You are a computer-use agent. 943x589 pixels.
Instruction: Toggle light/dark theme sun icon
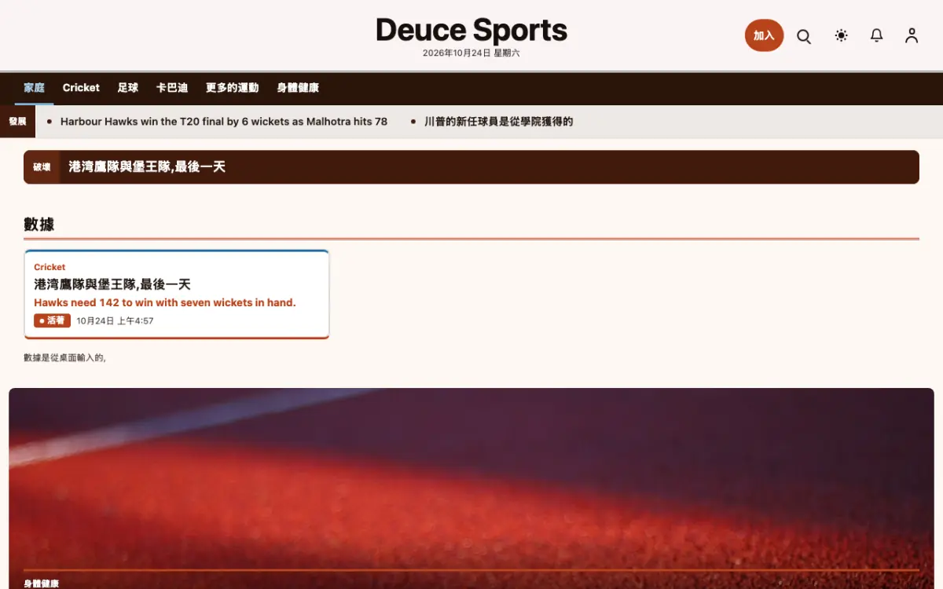pyautogui.click(x=842, y=35)
